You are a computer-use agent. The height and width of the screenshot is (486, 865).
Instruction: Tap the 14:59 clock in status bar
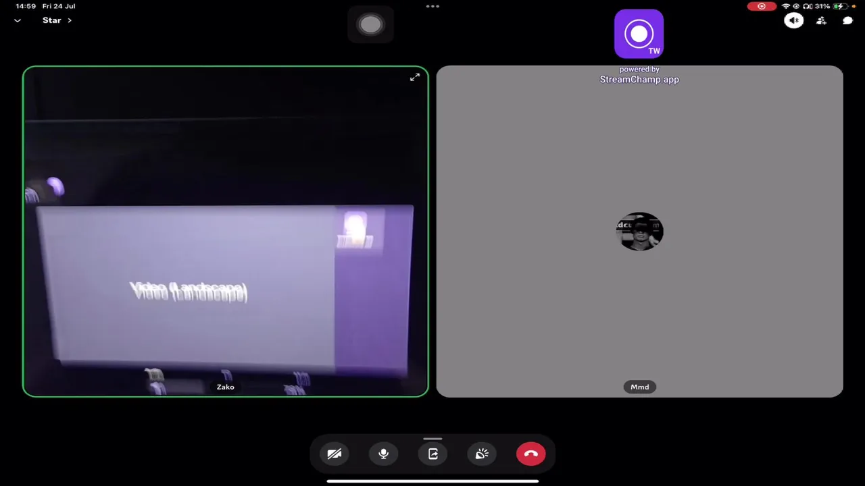coord(26,6)
